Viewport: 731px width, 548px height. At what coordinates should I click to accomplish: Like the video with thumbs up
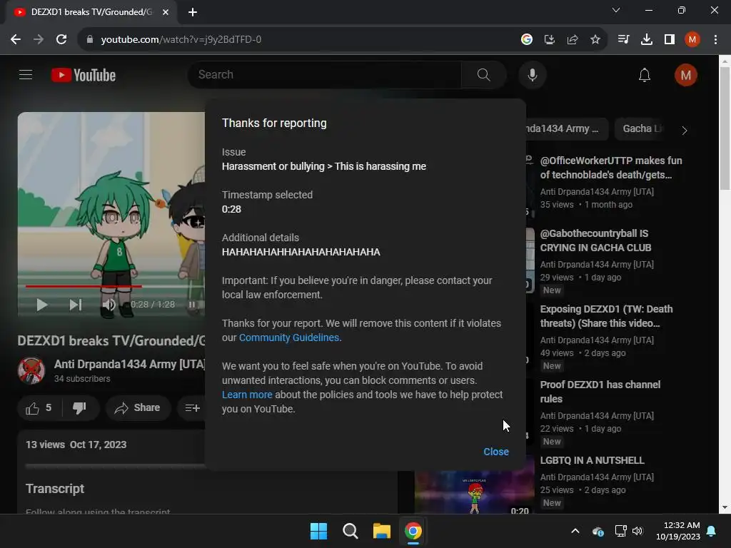pyautogui.click(x=39, y=408)
